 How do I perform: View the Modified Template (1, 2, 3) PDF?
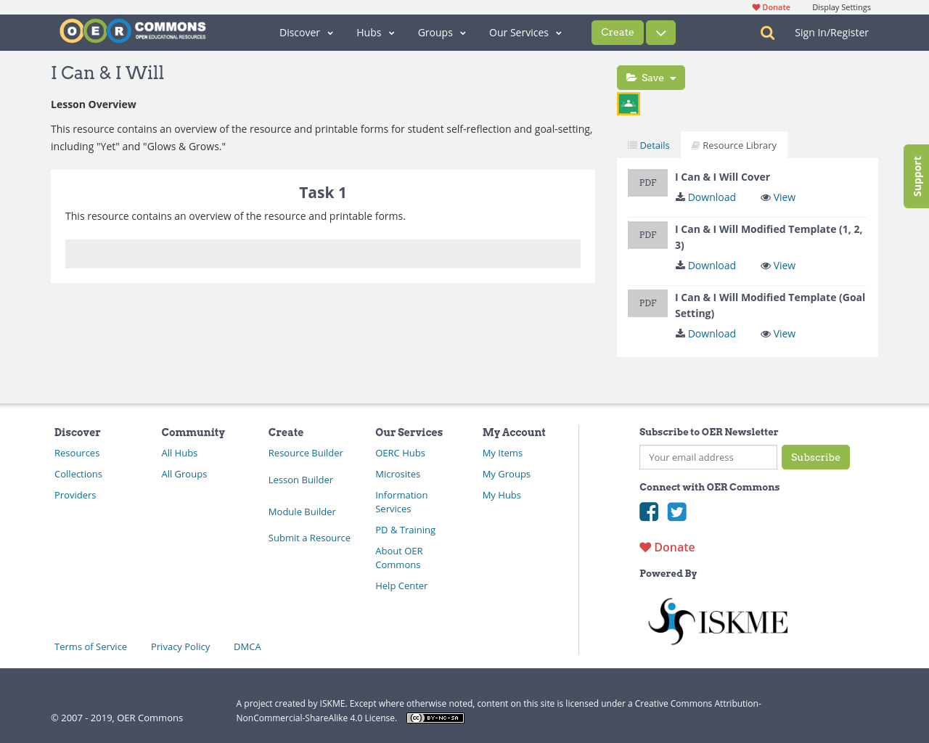point(778,266)
